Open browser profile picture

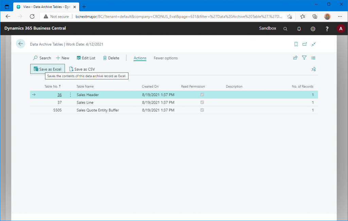click(x=327, y=16)
